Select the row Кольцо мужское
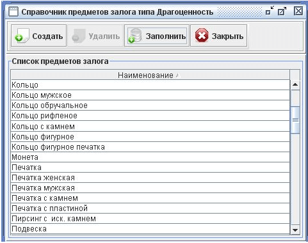The height and width of the screenshot is (243, 308). 150,95
